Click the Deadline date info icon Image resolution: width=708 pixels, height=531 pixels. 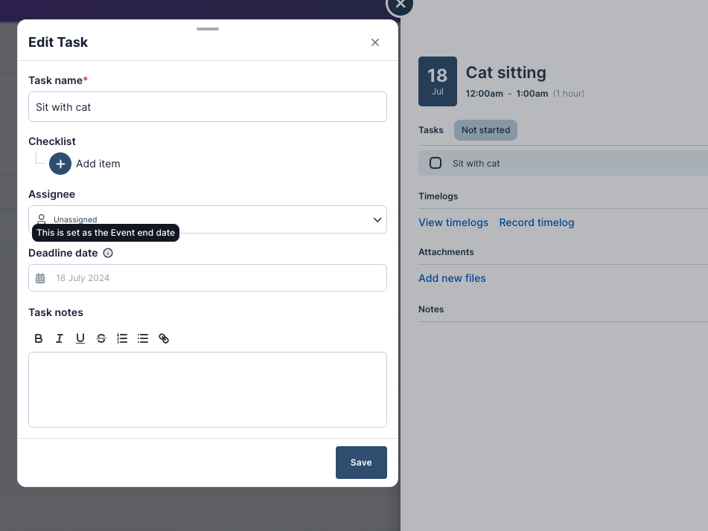pos(108,253)
